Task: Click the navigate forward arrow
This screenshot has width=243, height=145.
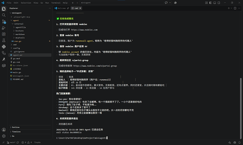Action: (77, 3)
